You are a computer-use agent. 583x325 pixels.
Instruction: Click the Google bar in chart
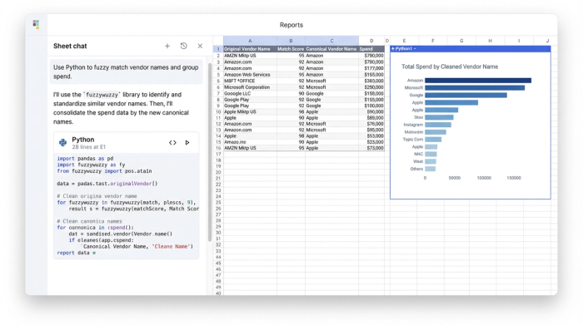pyautogui.click(x=466, y=96)
